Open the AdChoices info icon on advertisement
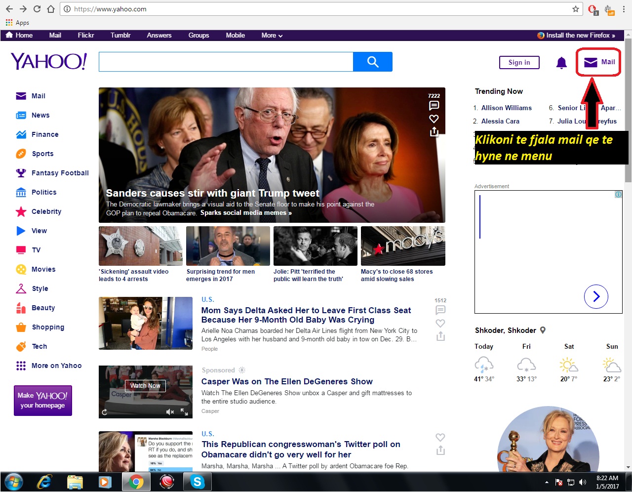The image size is (632, 492). tap(618, 195)
